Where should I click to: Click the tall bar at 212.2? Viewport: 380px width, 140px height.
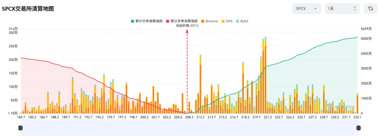[200, 84]
